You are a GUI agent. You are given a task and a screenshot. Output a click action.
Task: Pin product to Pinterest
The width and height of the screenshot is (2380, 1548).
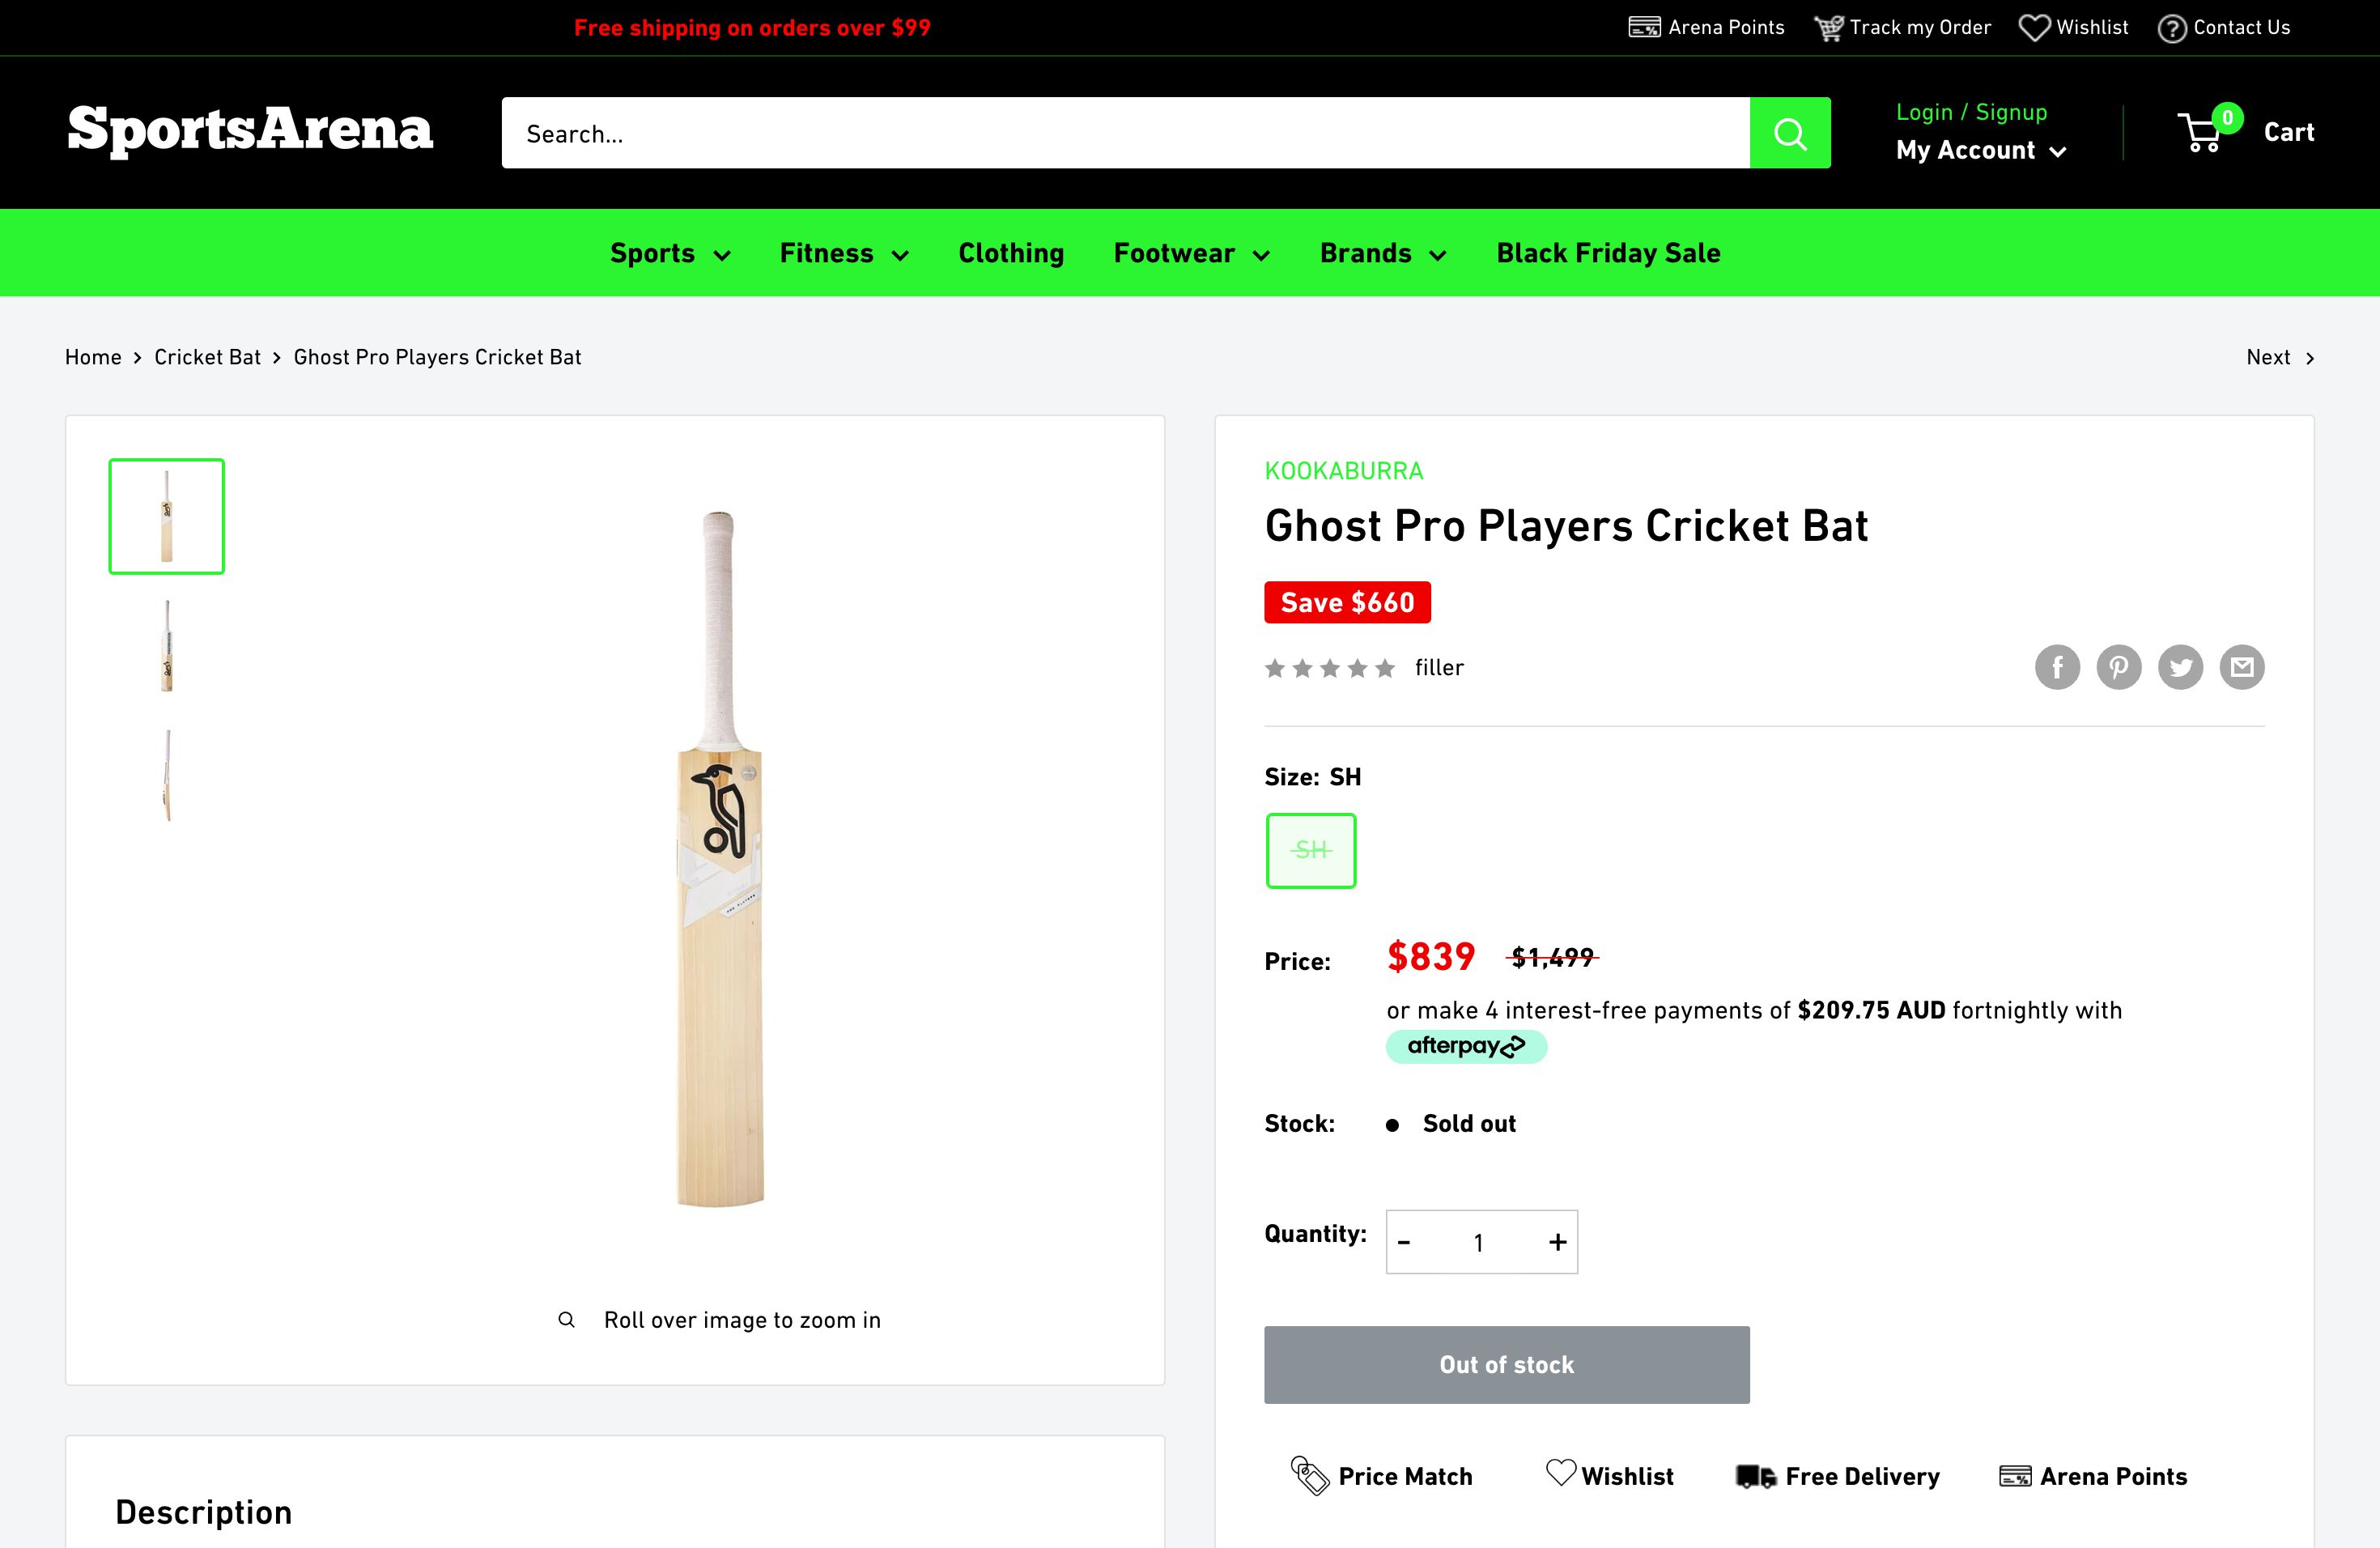point(2119,667)
